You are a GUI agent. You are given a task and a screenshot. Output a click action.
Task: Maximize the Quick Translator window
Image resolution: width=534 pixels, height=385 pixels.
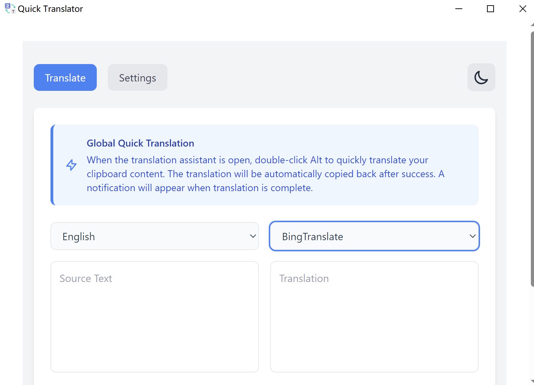tap(490, 9)
